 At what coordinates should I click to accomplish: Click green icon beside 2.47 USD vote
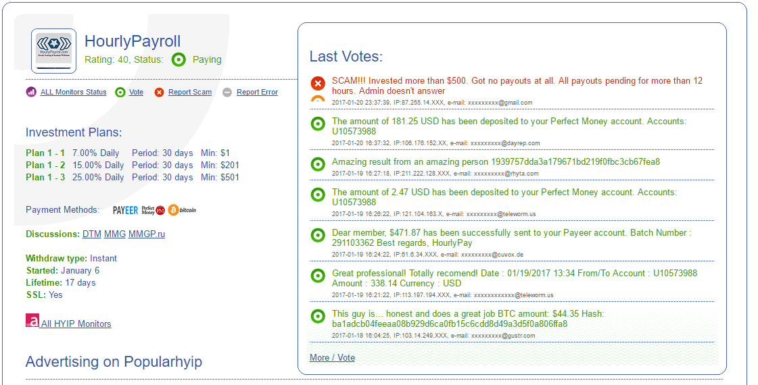(318, 195)
